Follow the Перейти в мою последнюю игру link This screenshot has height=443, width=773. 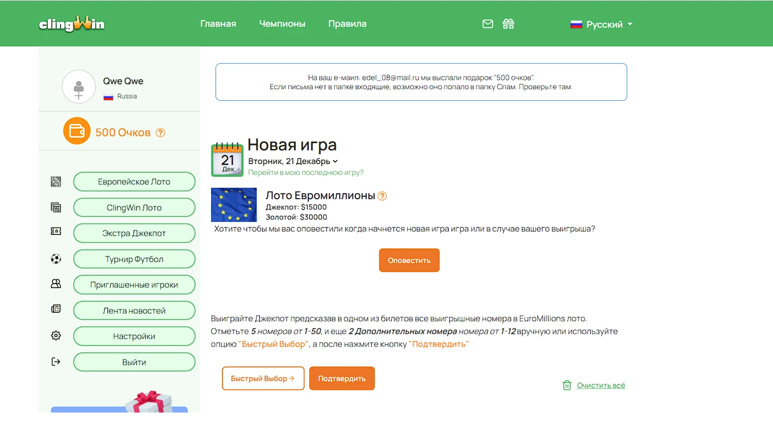pos(306,172)
